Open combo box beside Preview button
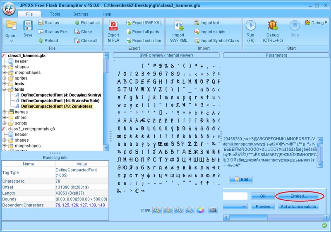 click(x=235, y=207)
